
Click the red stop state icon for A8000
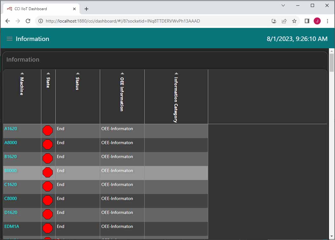(48, 144)
